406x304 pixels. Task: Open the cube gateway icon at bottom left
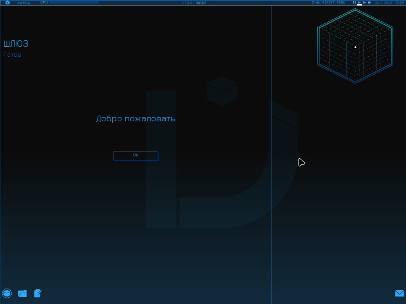click(x=7, y=293)
